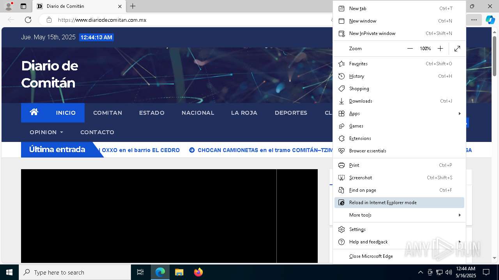Click the Find on page icon
Viewport: 499px width, 280px height.
tap(342, 190)
